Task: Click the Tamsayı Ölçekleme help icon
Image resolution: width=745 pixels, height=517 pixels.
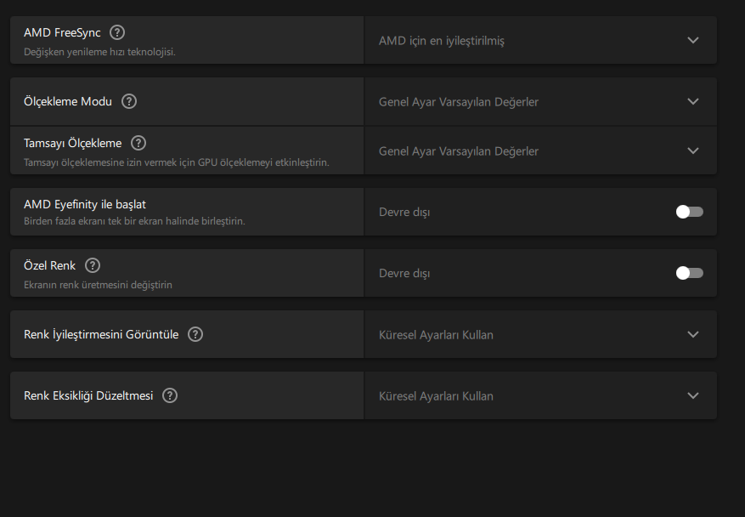Action: [138, 143]
